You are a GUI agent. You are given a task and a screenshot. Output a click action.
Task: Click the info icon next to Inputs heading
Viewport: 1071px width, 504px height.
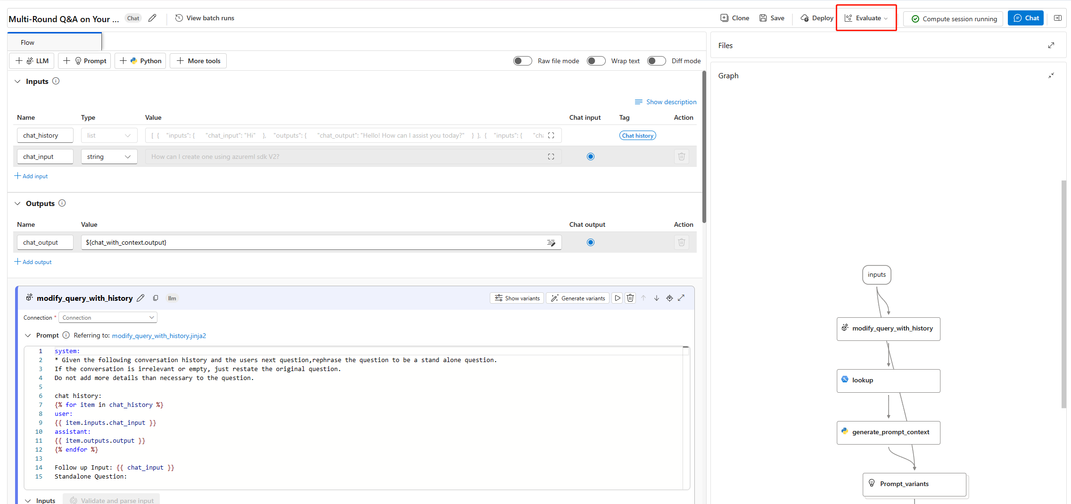(56, 81)
